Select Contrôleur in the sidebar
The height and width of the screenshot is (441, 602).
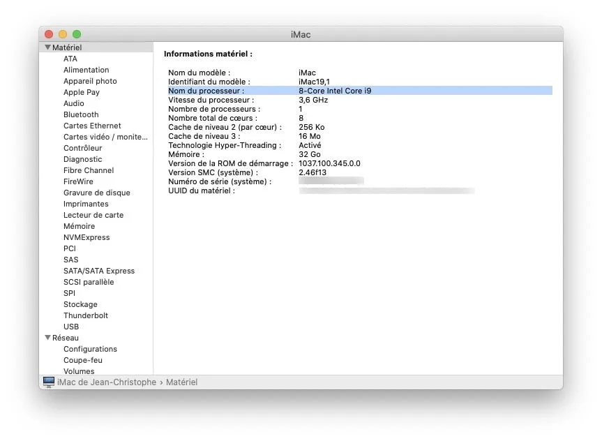pyautogui.click(x=82, y=148)
